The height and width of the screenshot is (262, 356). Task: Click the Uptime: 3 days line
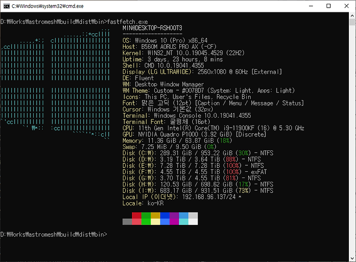173,59
